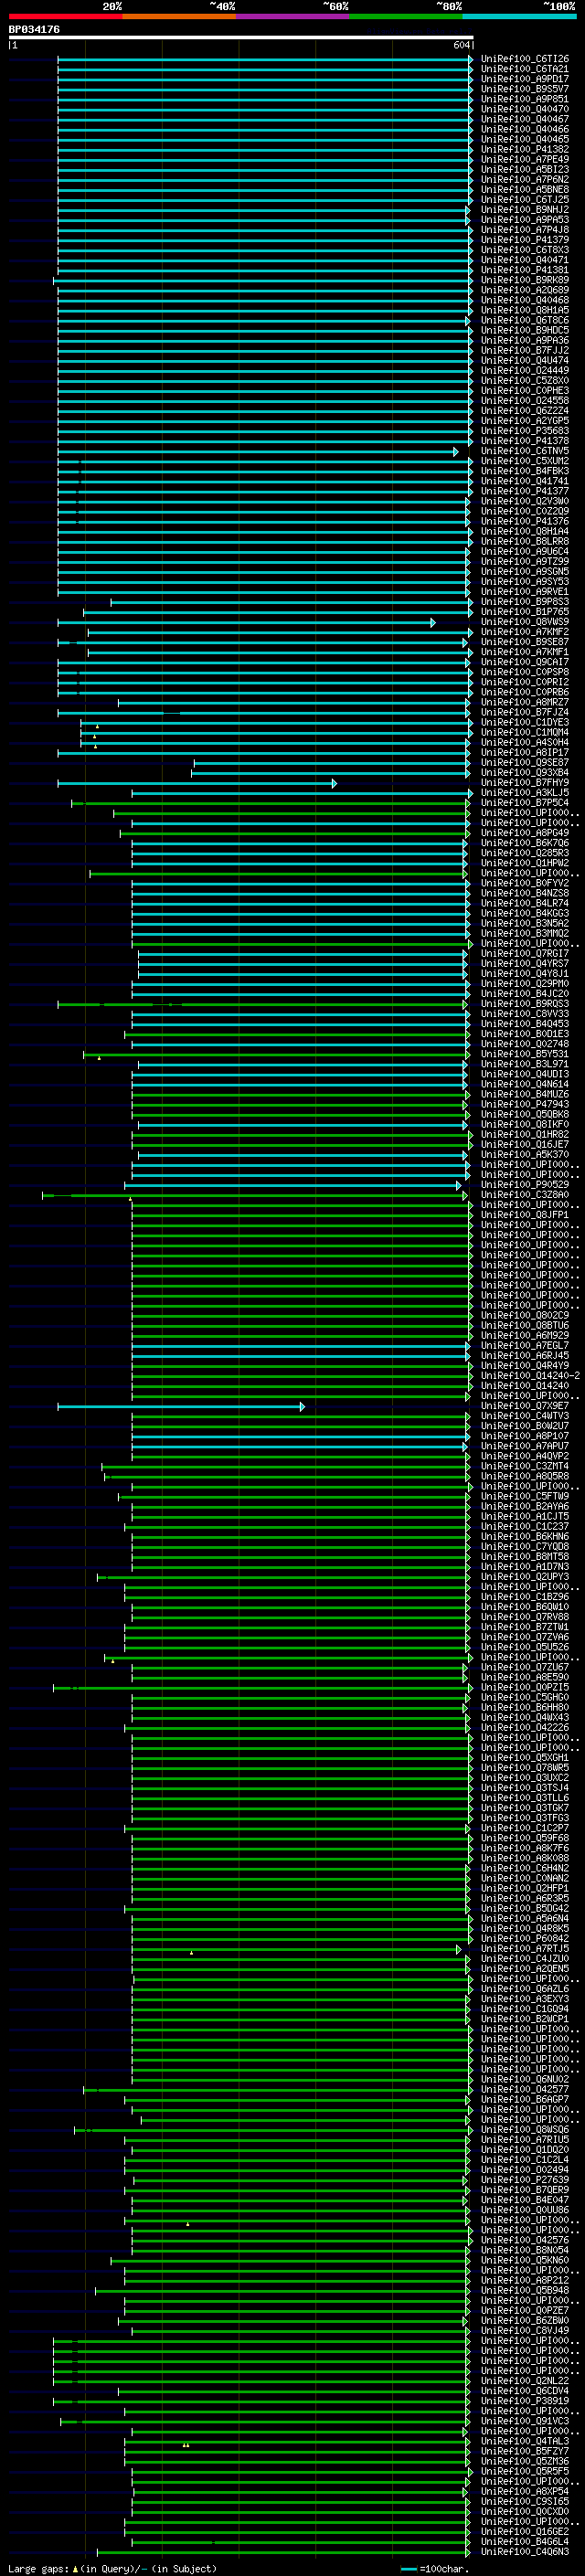585x2576 pixels.
Task: Click the purple ~60% identity legend segment
Action: [293, 16]
